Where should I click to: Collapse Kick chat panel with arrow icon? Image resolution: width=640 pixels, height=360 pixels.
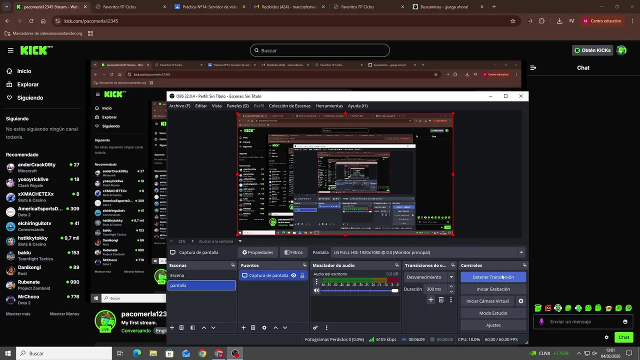pyautogui.click(x=533, y=67)
